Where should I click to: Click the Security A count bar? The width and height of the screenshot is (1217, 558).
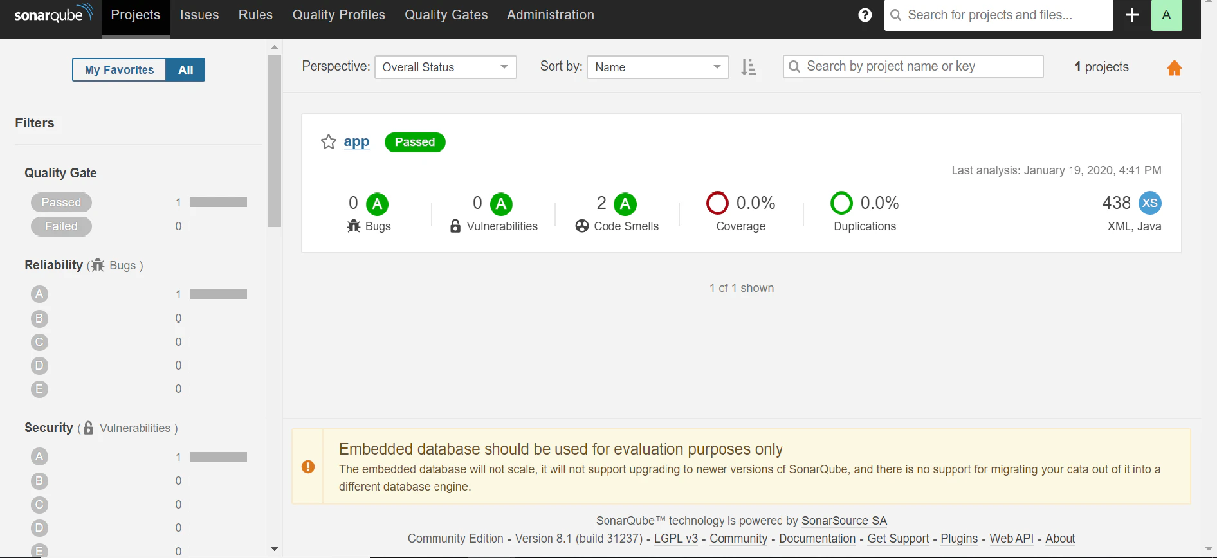click(x=218, y=457)
